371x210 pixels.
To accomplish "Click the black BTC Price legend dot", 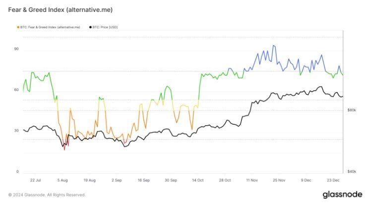I will click(x=90, y=27).
